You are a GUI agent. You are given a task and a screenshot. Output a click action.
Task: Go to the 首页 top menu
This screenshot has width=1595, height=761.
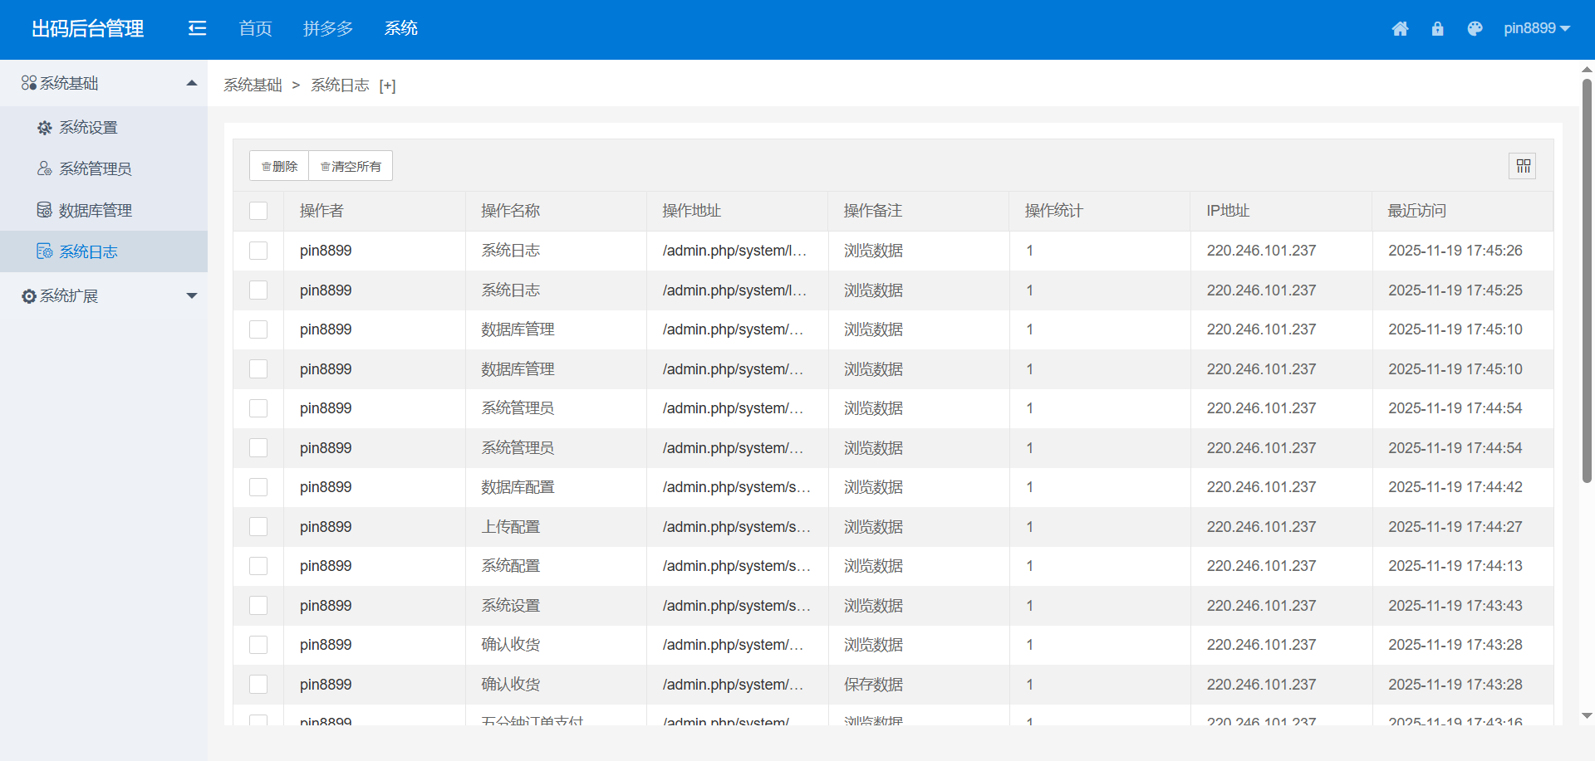[x=255, y=29]
